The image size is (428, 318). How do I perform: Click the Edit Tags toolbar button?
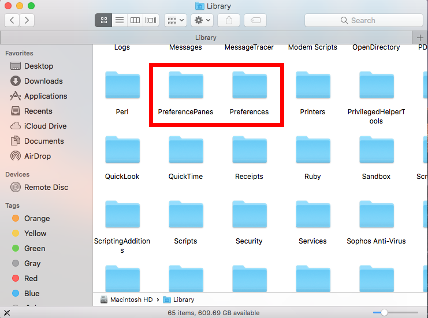pos(255,20)
